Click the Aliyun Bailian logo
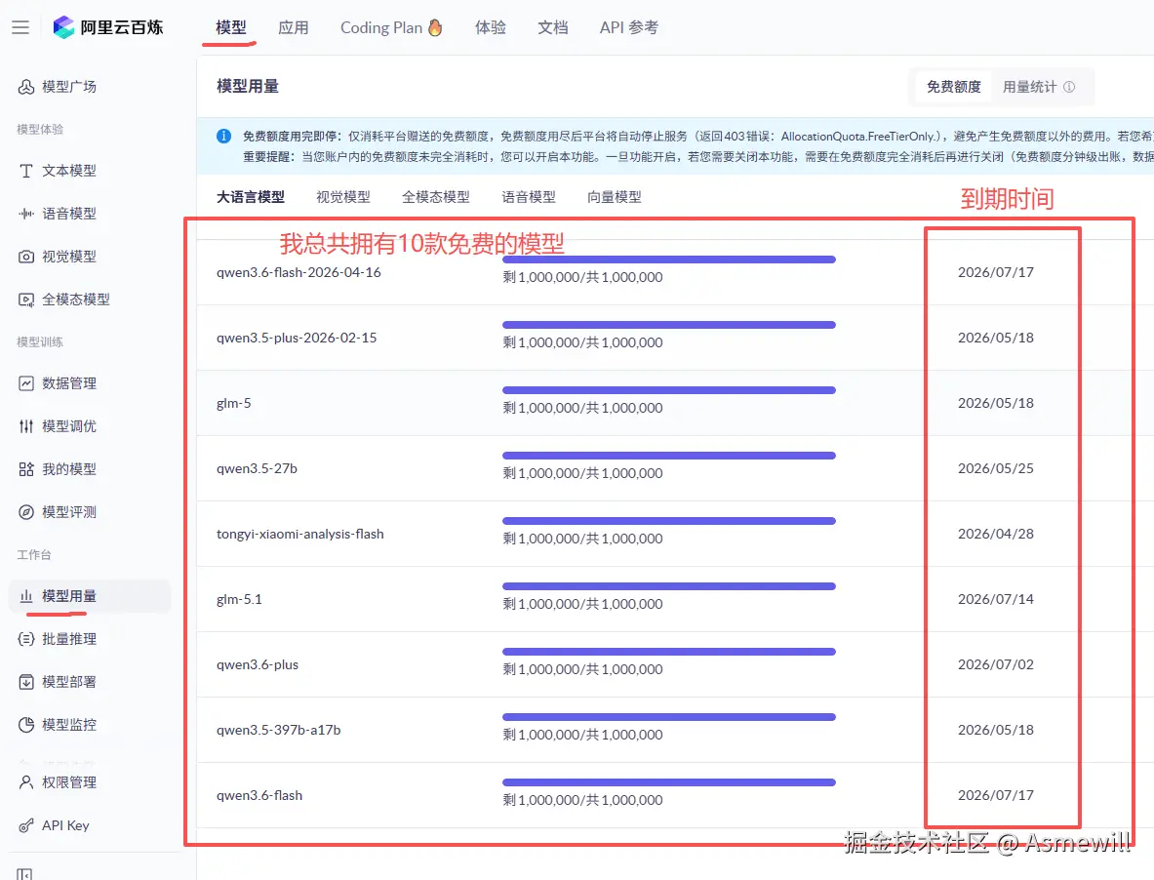1154x880 pixels. tap(108, 27)
